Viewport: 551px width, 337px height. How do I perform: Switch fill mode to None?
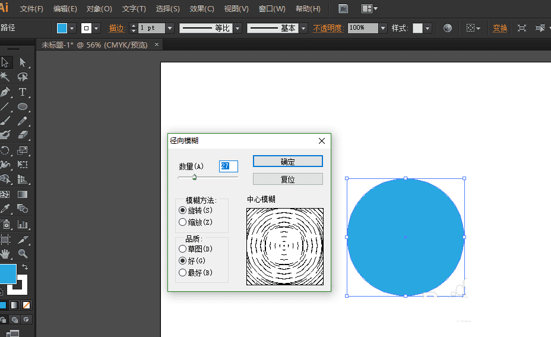pos(26,305)
